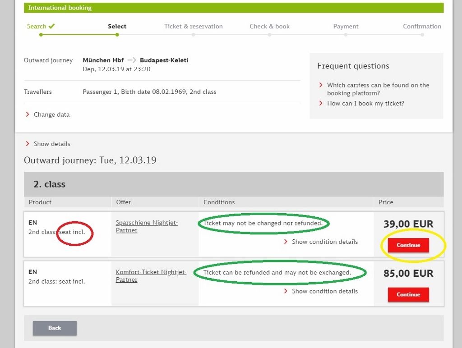Screen dimensions: 462x348
Task: Click '2nd class: seat incl.' in 85,00 EUR row
Action: point(56,281)
